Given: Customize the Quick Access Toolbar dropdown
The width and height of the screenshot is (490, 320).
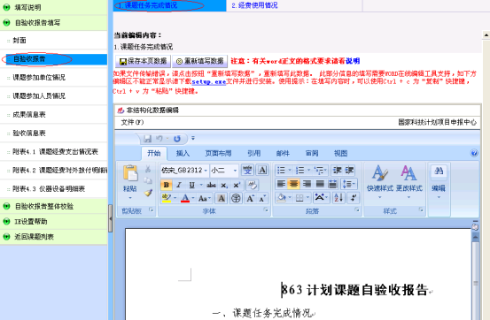Looking at the screenshot, I should [193, 138].
